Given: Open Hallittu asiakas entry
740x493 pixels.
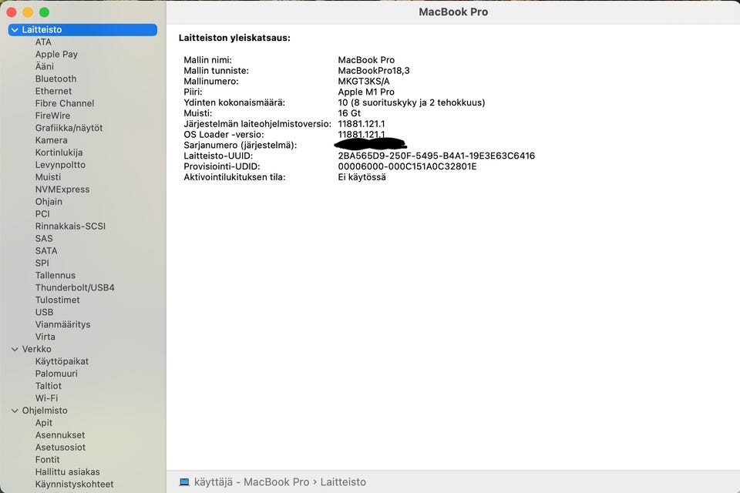Looking at the screenshot, I should 68,471.
